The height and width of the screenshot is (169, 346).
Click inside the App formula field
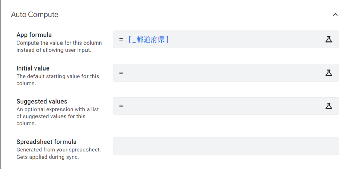coord(237,39)
